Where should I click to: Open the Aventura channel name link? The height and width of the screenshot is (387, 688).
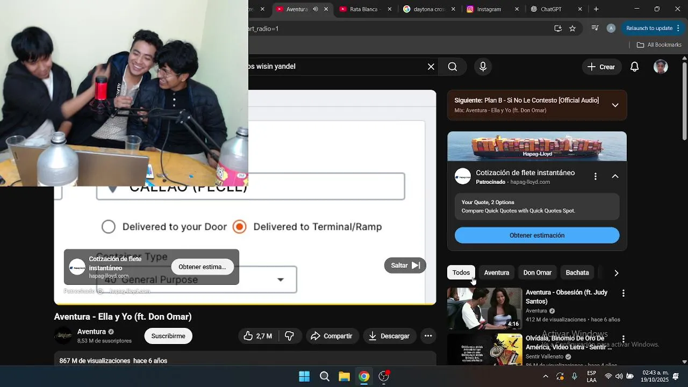coord(91,332)
